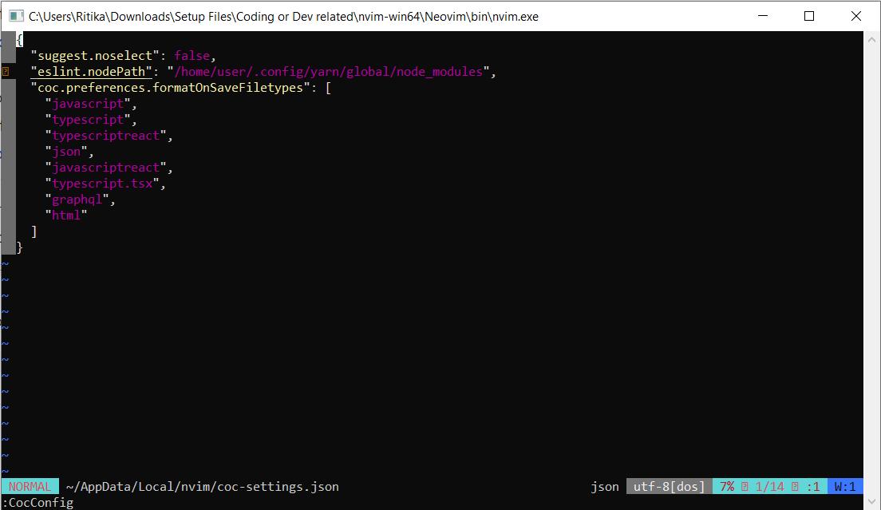Click the 1/14 line count in statusline
This screenshot has width=881, height=510.
770,486
